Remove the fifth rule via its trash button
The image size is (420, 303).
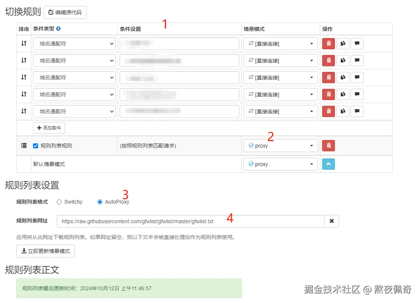point(329,111)
